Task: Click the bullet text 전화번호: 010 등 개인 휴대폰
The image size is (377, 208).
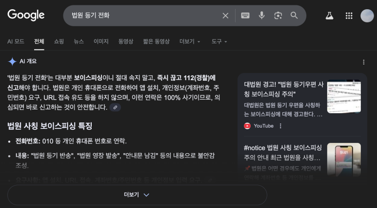Action: (x=71, y=141)
